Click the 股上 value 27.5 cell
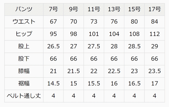This screenshot has height=107, width=169. [x=94, y=46]
